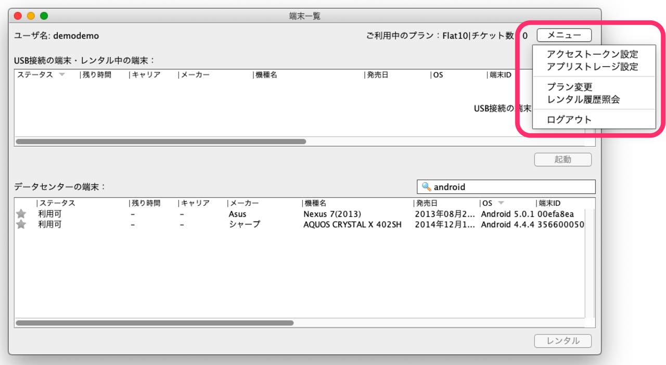
Task: Toggle the OS sort arrow in the datacenter table
Action: pos(501,203)
